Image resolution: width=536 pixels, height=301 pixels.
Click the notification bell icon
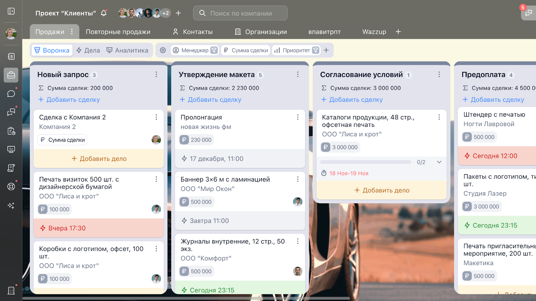tap(104, 13)
